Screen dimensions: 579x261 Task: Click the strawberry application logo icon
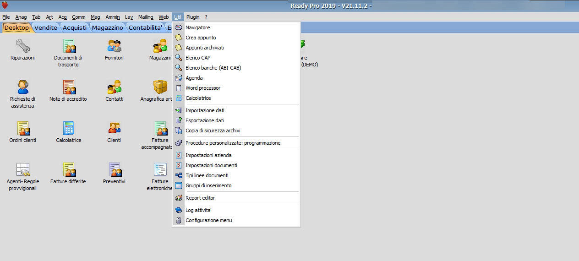pyautogui.click(x=5, y=5)
